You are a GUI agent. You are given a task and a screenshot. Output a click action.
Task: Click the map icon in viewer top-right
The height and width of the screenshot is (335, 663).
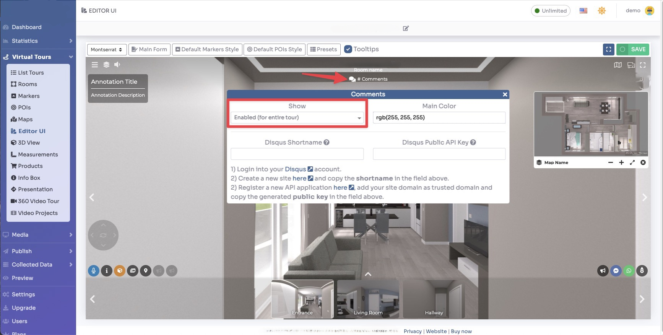[x=618, y=65]
